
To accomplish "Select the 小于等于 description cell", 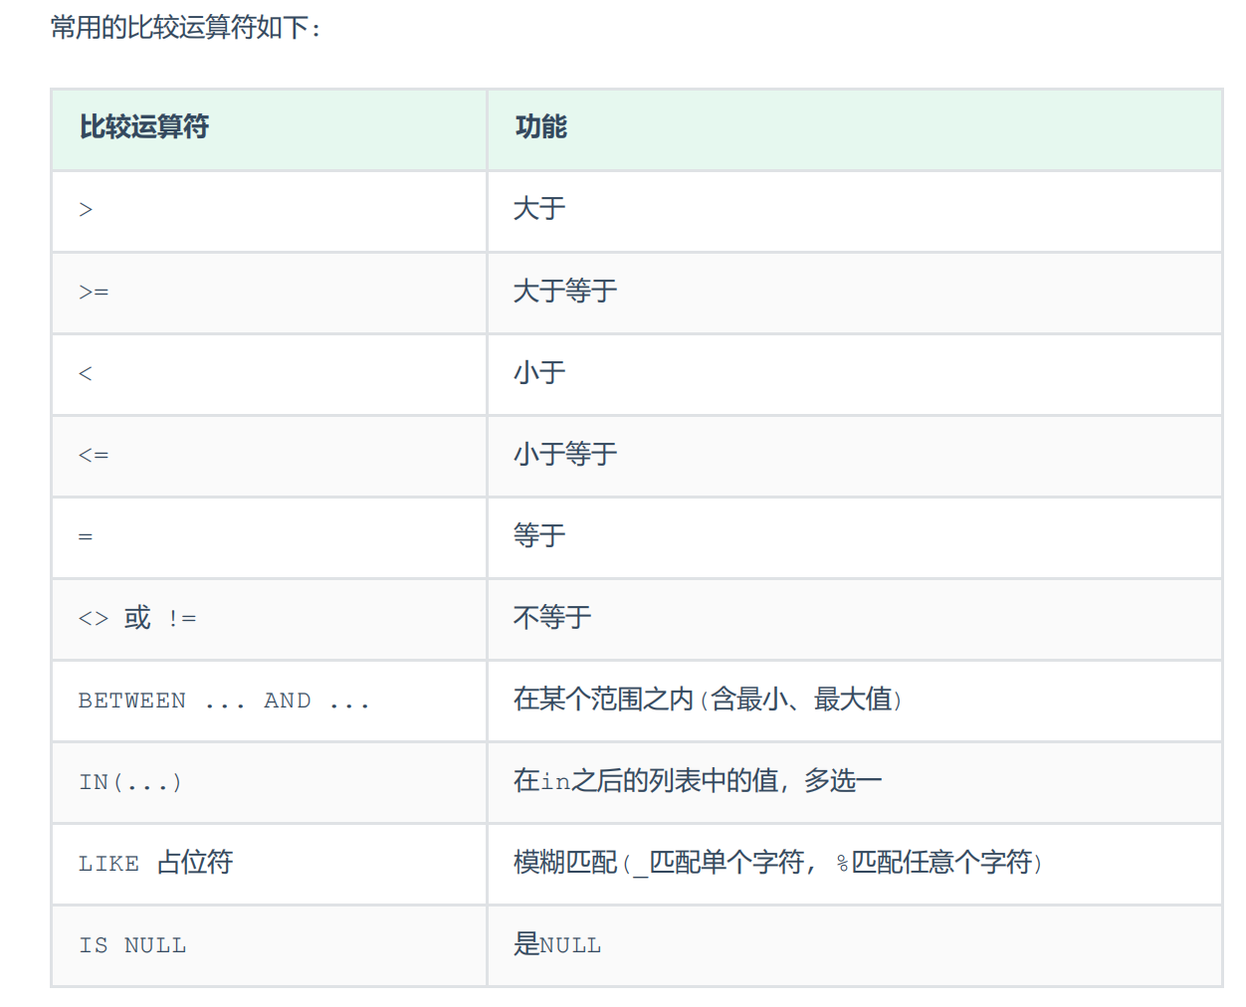I will [855, 456].
